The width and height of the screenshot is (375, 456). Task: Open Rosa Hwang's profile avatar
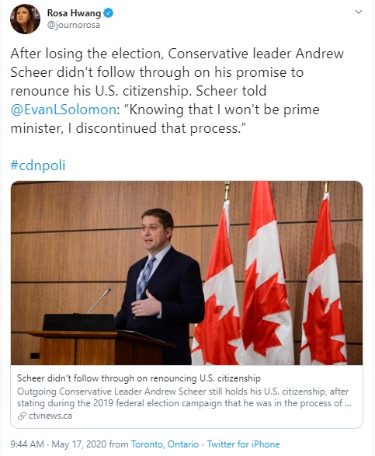25,19
